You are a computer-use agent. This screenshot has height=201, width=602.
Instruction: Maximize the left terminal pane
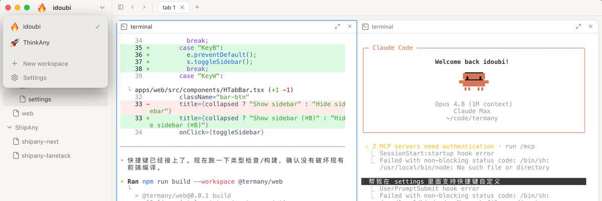(337, 26)
